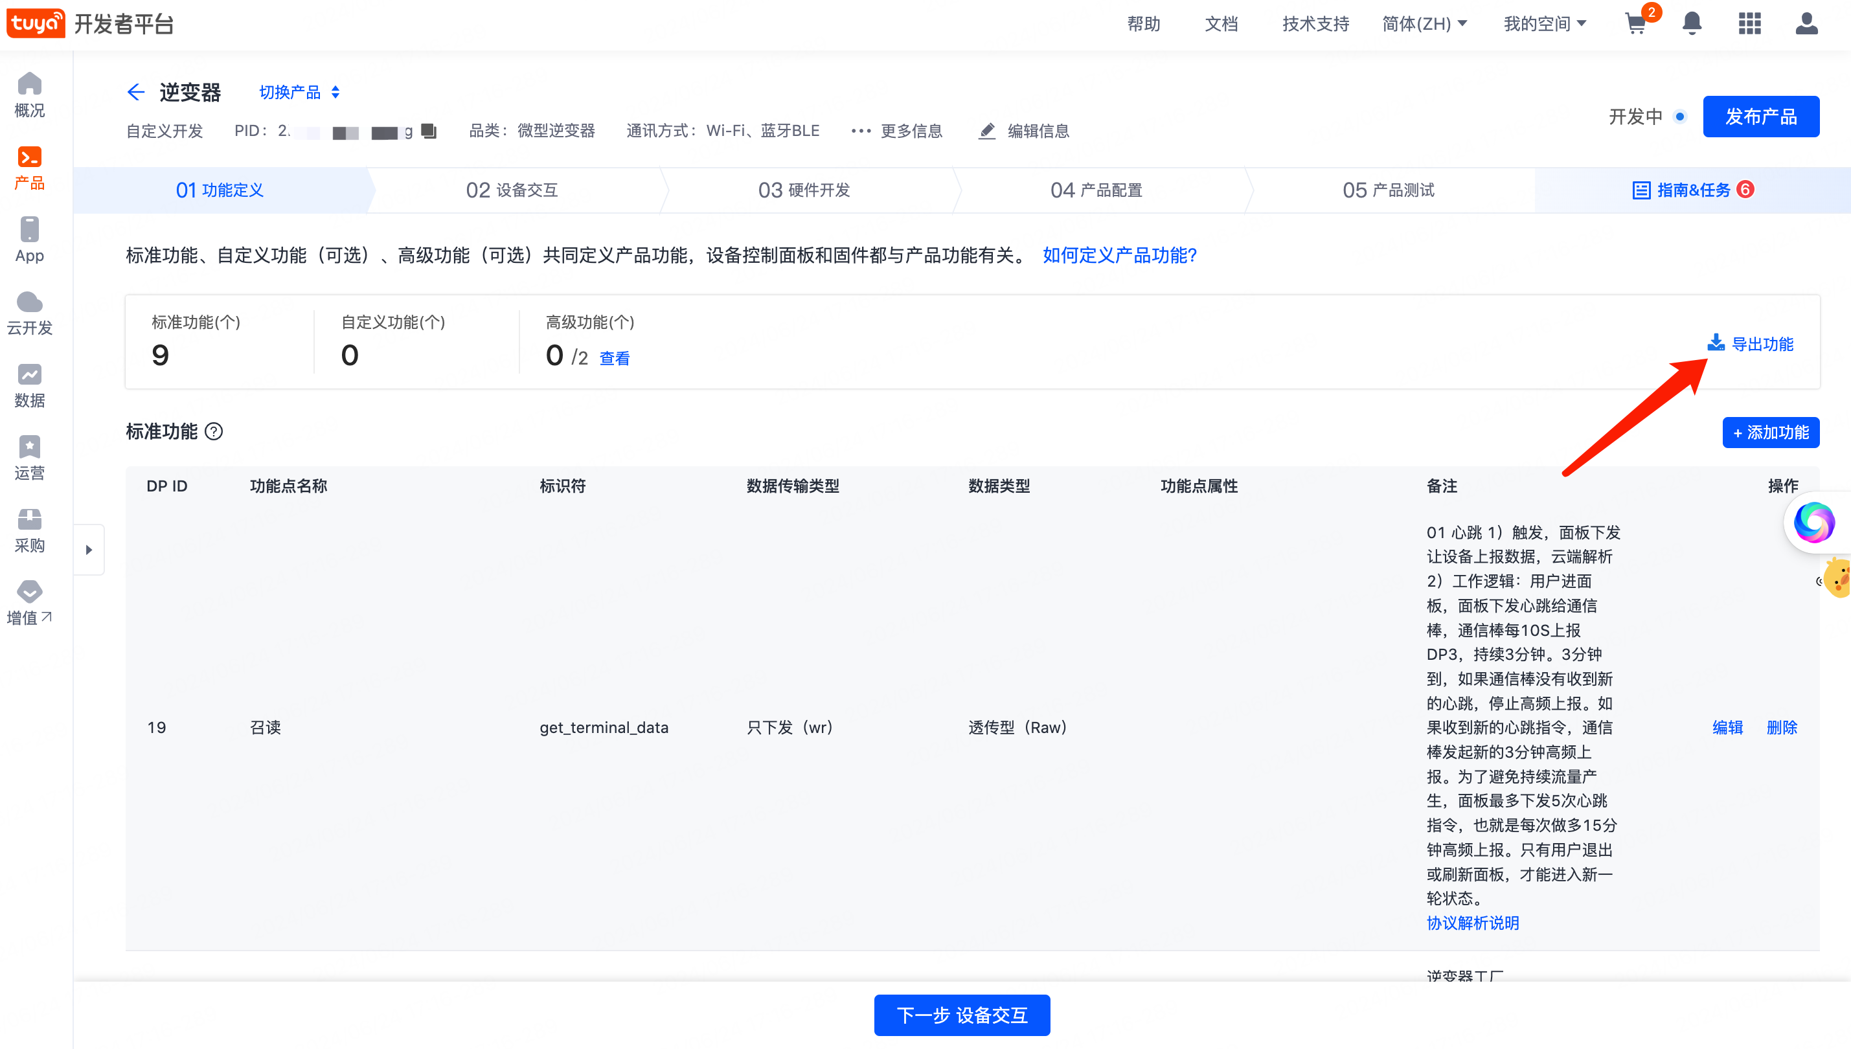
Task: Click the 开发中 status indicator
Action: (x=1646, y=117)
